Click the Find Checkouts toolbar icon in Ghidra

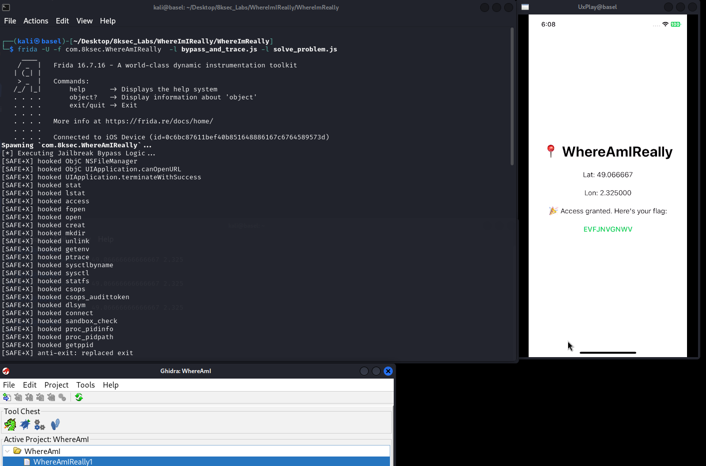click(x=62, y=397)
